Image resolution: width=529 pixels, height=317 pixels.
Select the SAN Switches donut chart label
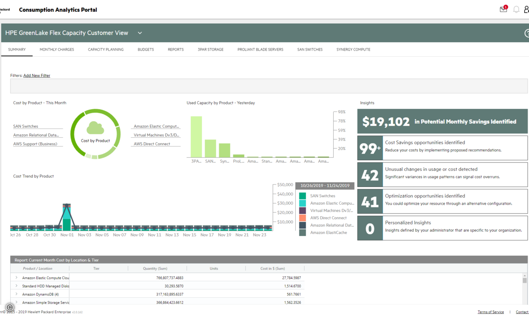pos(26,126)
